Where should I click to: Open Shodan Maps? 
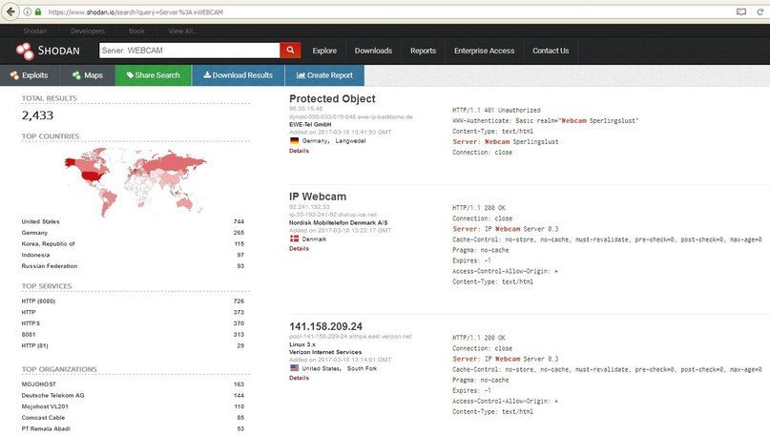(x=87, y=75)
